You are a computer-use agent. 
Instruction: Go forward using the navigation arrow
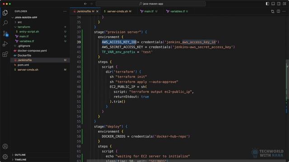tap(91, 4)
